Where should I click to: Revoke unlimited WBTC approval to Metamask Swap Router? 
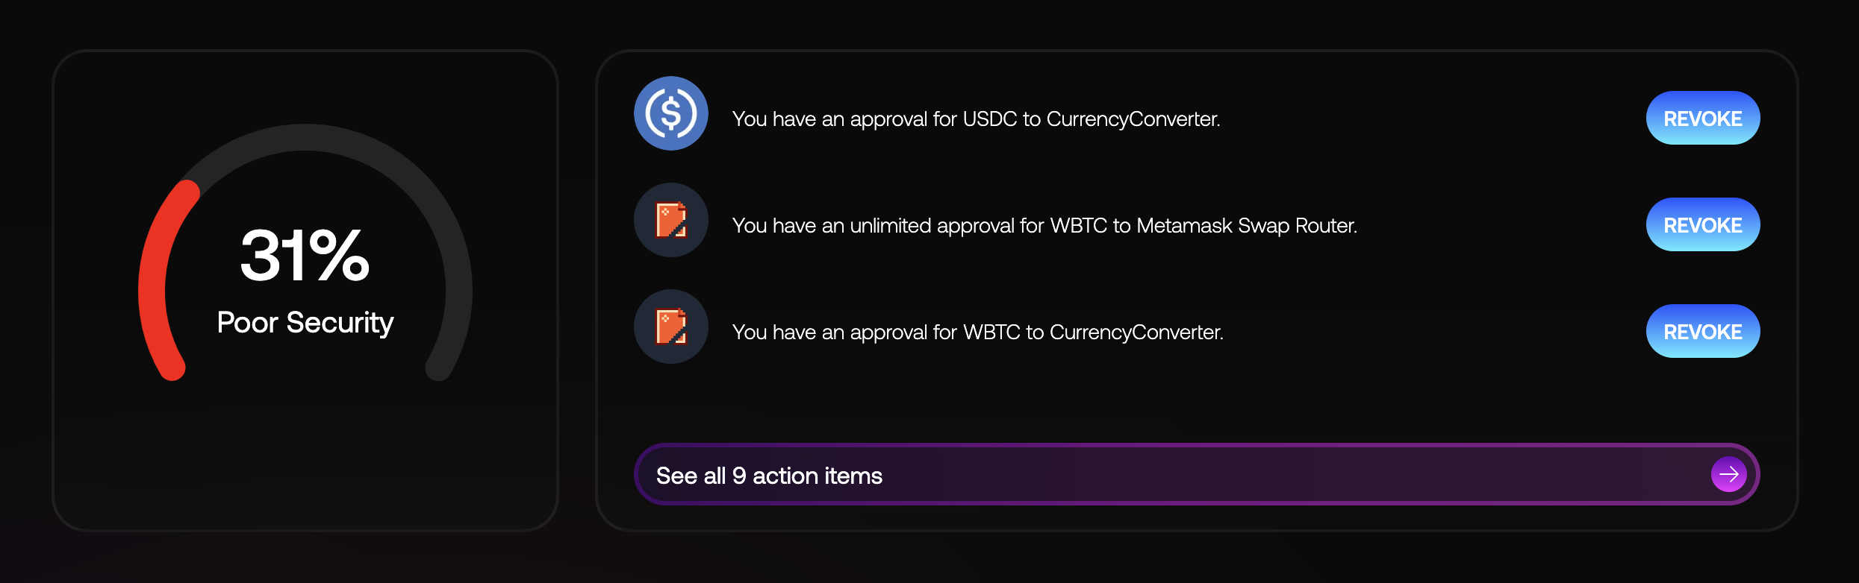1702,224
